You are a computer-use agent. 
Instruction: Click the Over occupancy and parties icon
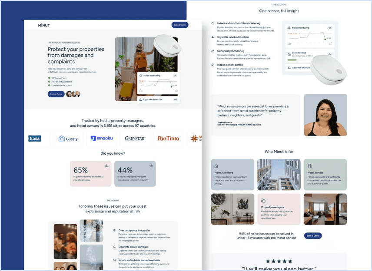click(x=114, y=230)
